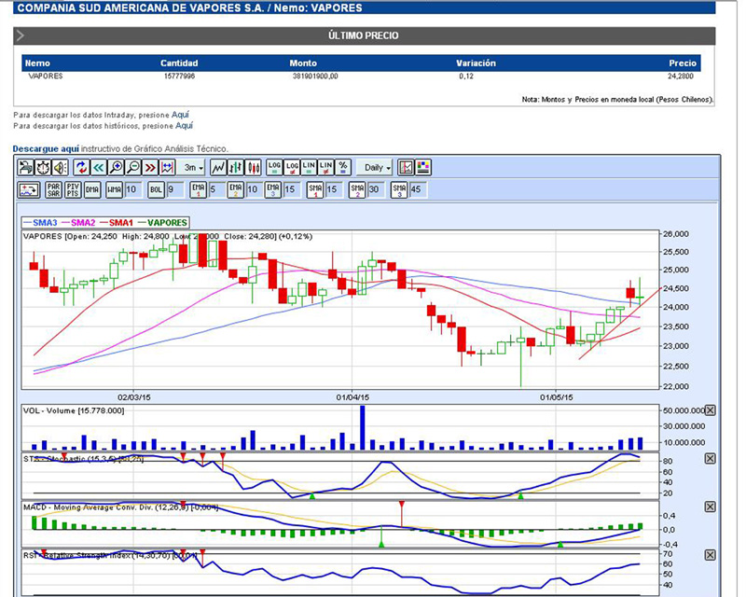Screen dimensions: 746x597
Task: Close the MACD indicator panel
Action: tap(710, 507)
